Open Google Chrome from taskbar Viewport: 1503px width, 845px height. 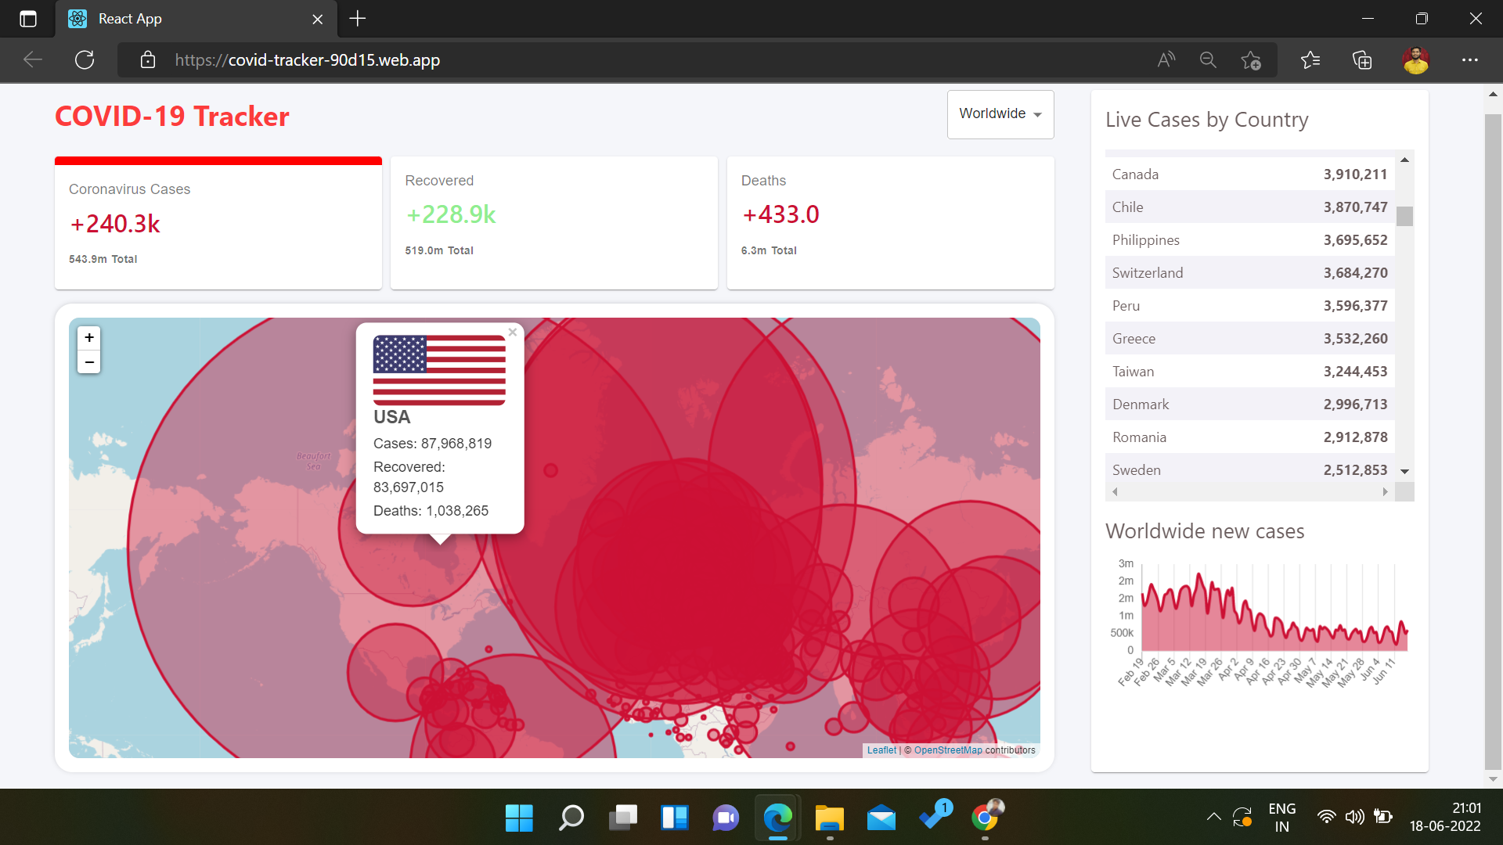coord(985,818)
